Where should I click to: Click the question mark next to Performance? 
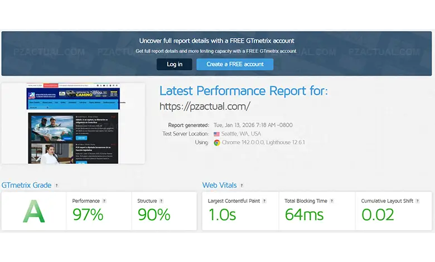pos(104,201)
